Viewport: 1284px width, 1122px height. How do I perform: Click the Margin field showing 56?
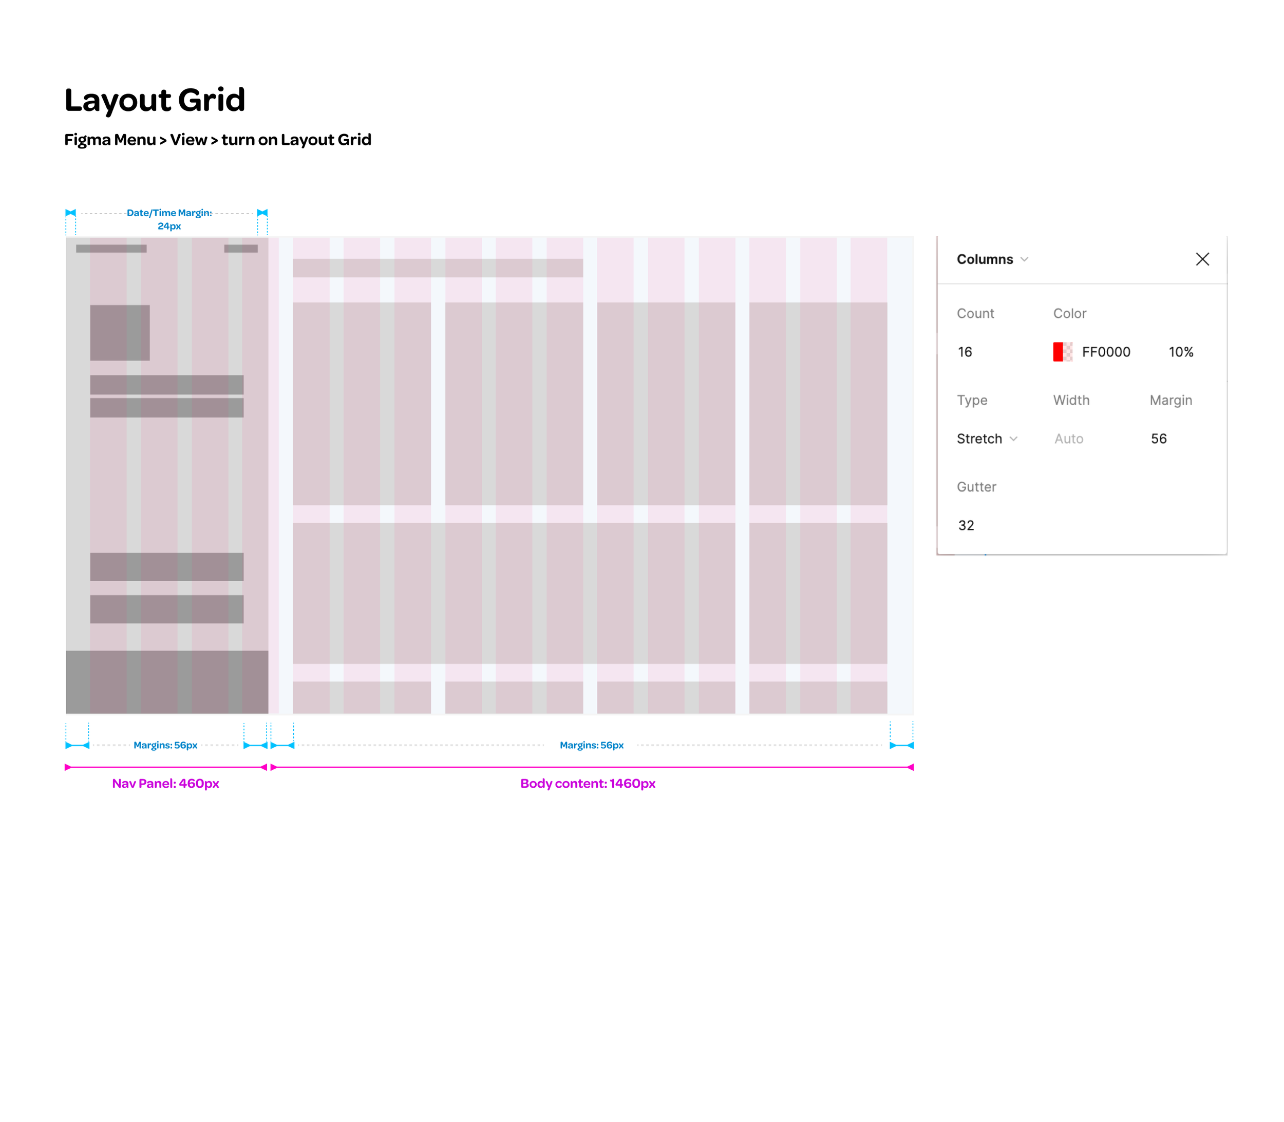(1158, 439)
